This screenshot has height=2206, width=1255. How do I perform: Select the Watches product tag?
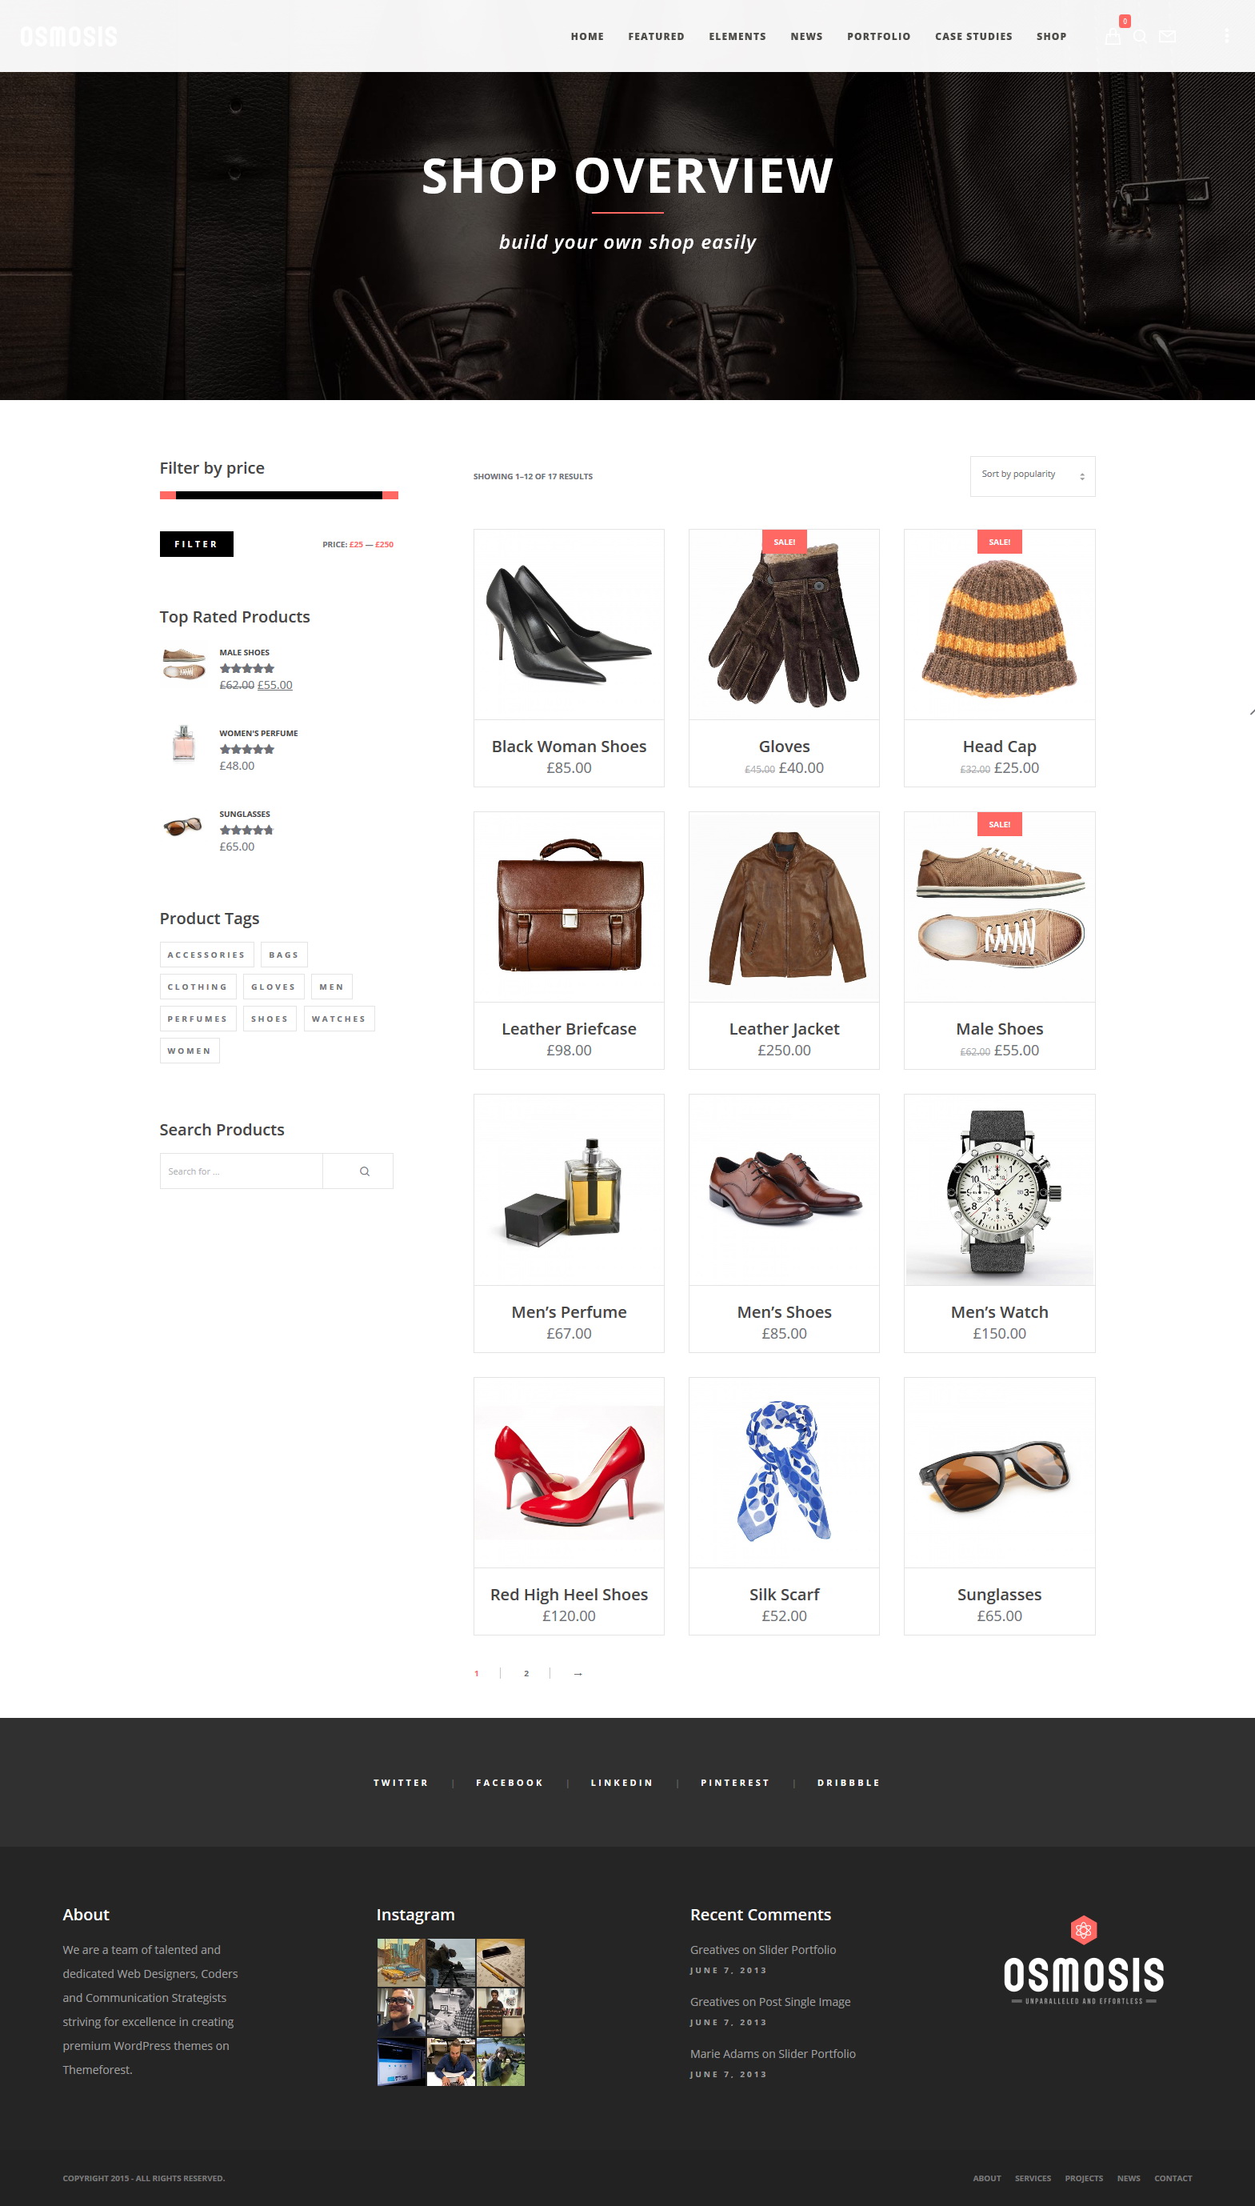pyautogui.click(x=339, y=1019)
